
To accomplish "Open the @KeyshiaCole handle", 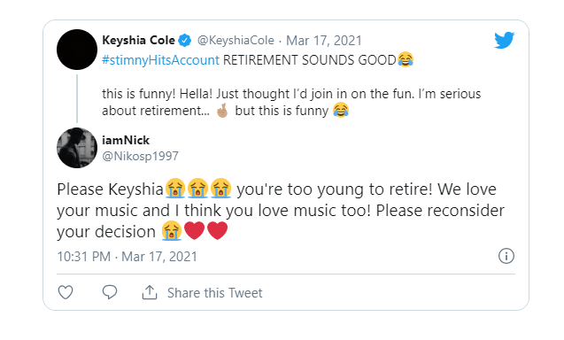I will click(x=236, y=41).
